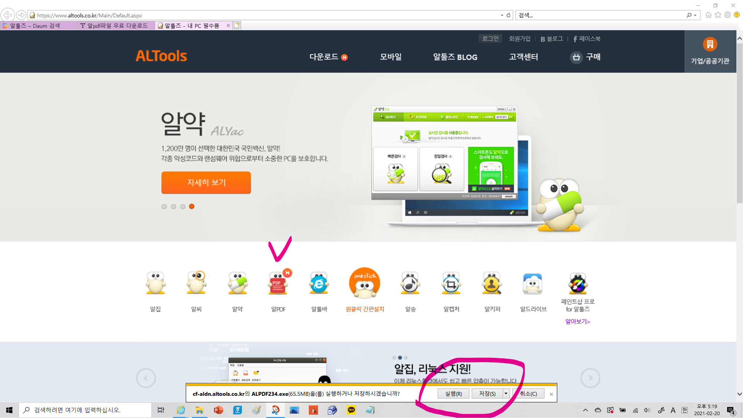Viewport: 743px width, 419px height.
Task: Expand the address bar URL dropdown arrow
Action: (x=502, y=15)
